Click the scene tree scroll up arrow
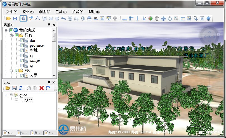The image size is (226, 138). [54, 30]
